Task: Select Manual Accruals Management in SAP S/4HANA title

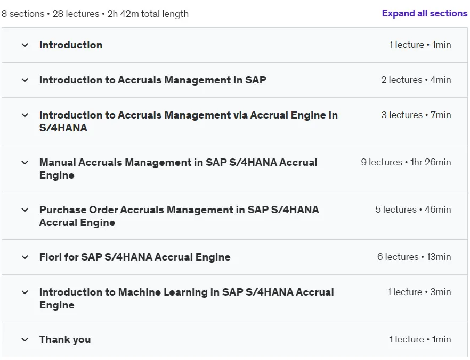Action: pos(179,169)
